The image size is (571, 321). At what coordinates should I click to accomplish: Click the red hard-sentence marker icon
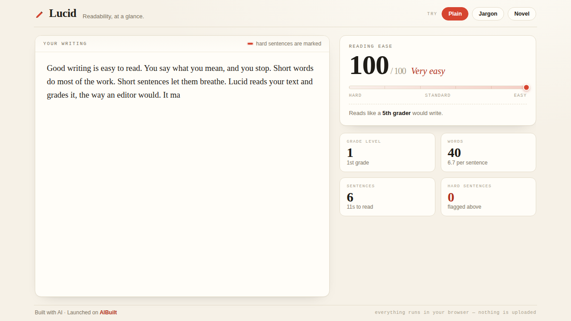pyautogui.click(x=250, y=44)
